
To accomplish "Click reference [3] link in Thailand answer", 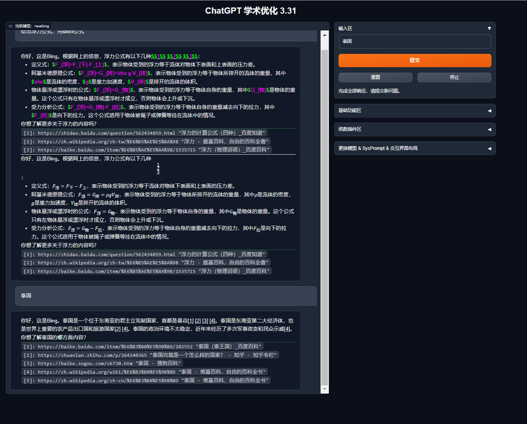I will tap(205, 321).
